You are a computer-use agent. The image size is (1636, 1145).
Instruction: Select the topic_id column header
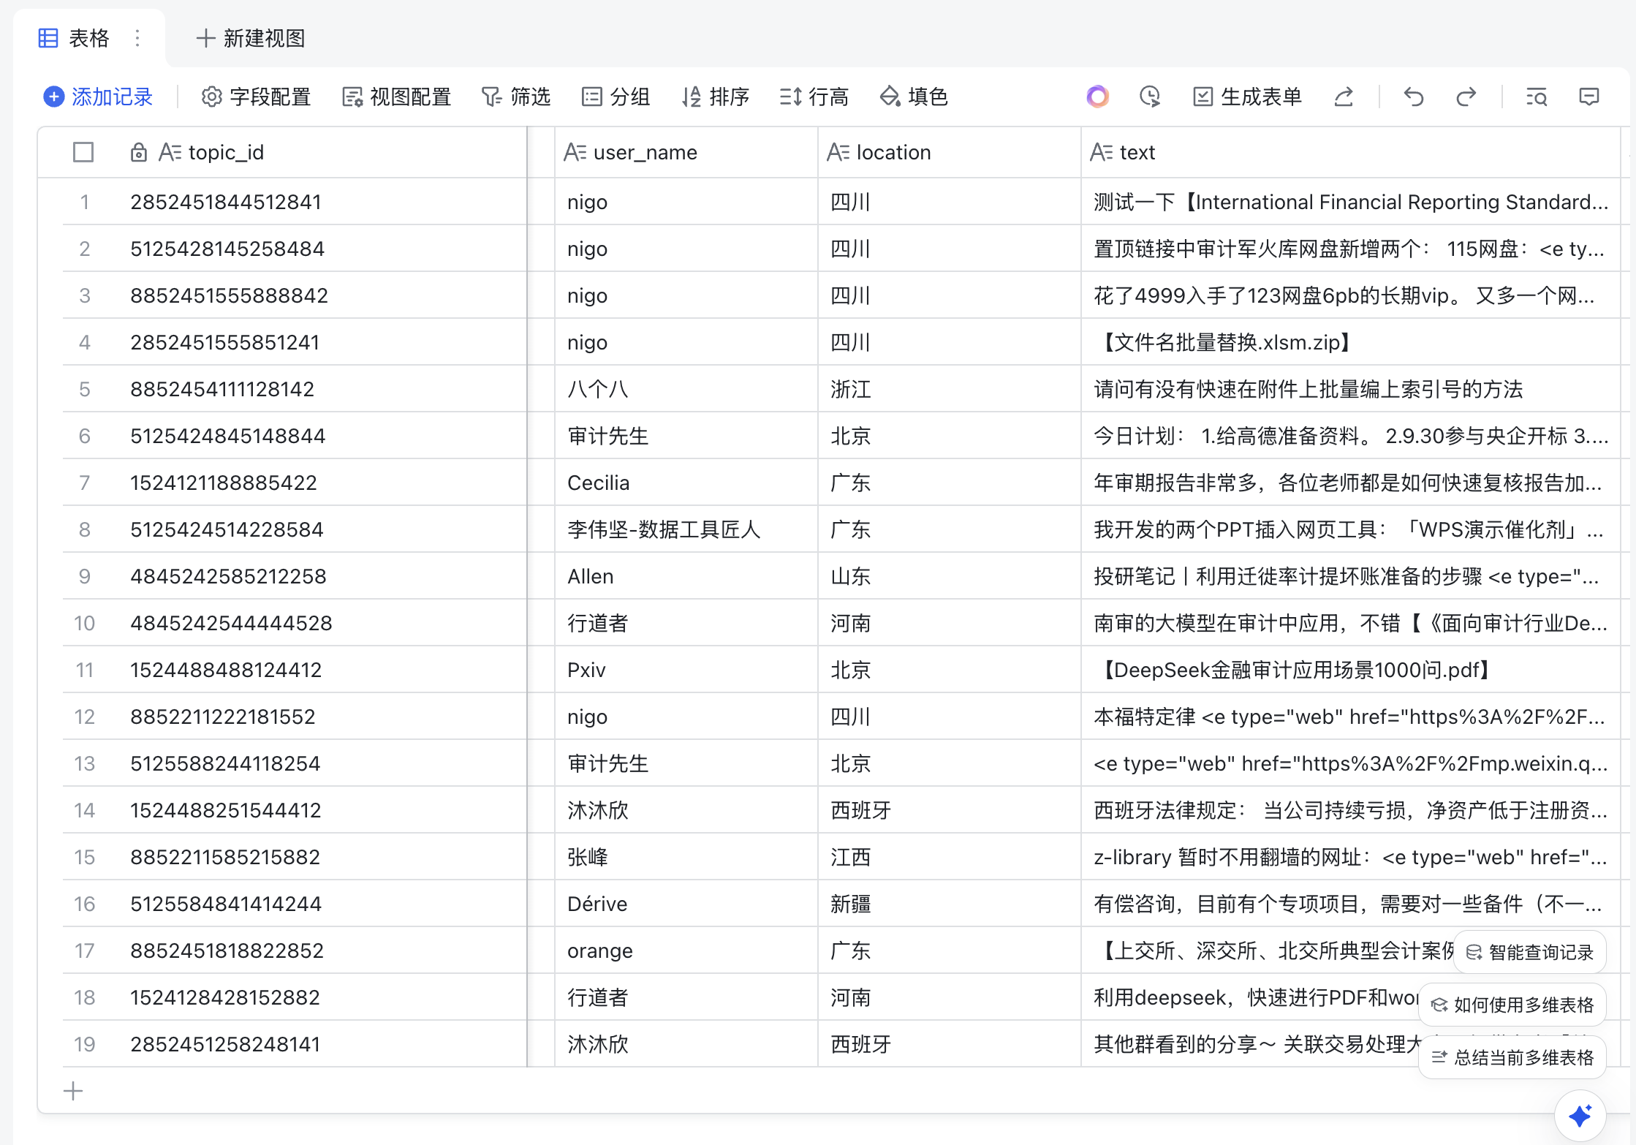point(282,152)
